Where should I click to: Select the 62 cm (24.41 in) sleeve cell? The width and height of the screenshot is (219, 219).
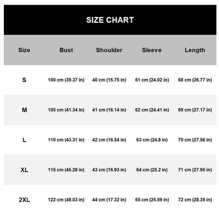click(152, 110)
